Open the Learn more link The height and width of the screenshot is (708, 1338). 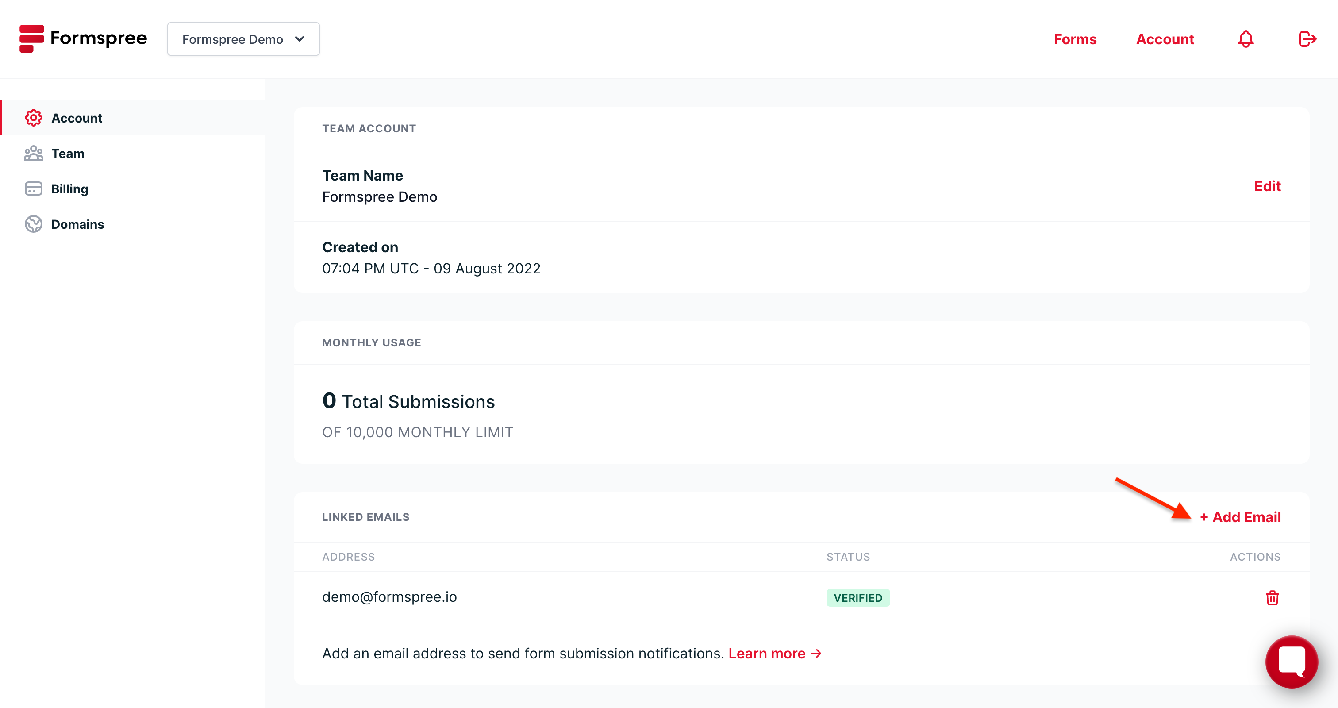point(768,654)
